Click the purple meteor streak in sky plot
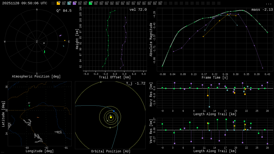274x154 pixels. (60, 35)
